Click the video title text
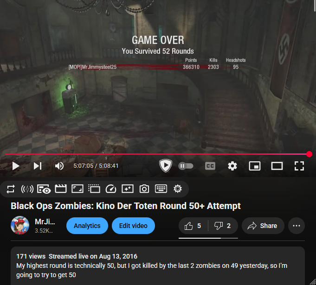Image resolution: width=316 pixels, height=285 pixels. [126, 206]
